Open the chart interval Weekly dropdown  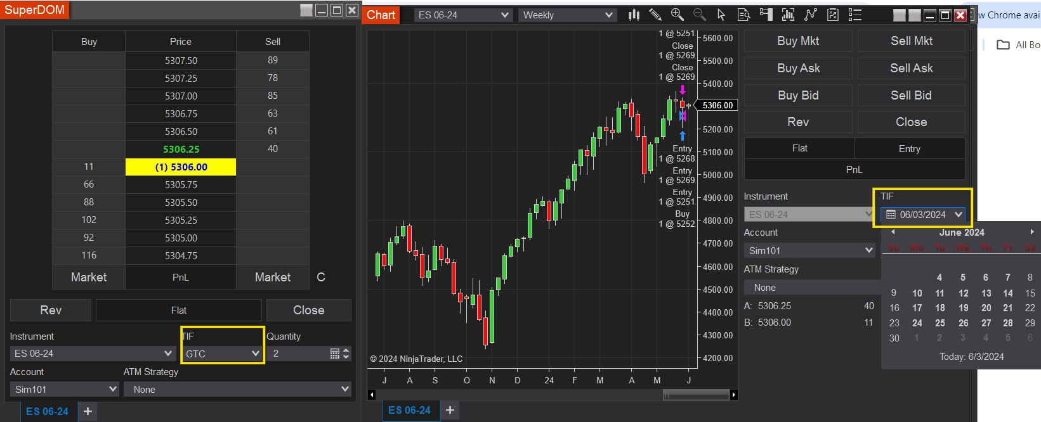[x=567, y=15]
